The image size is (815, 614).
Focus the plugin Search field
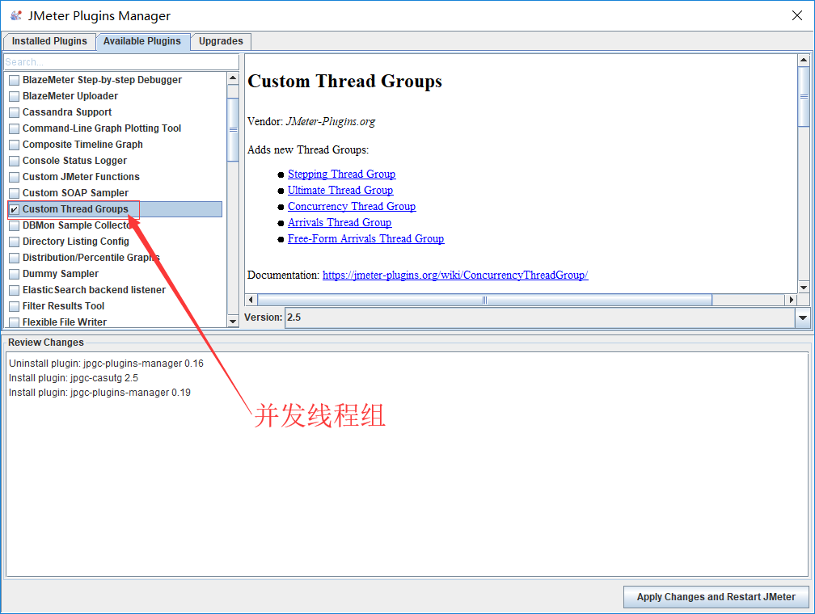(121, 62)
